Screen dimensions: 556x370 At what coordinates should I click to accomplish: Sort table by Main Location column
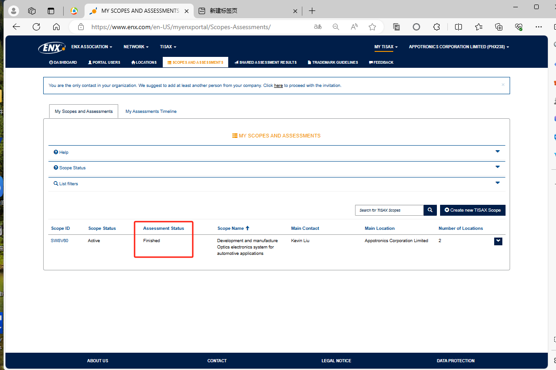coord(380,228)
